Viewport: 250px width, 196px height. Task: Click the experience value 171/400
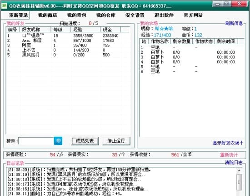click(162, 35)
